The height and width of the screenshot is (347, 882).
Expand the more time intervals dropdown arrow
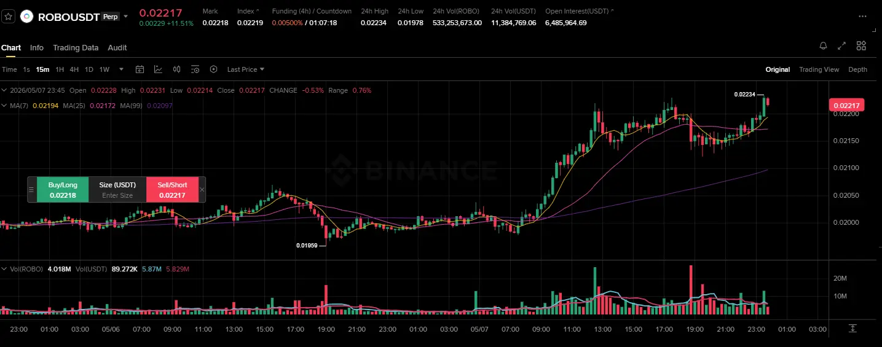pyautogui.click(x=121, y=69)
